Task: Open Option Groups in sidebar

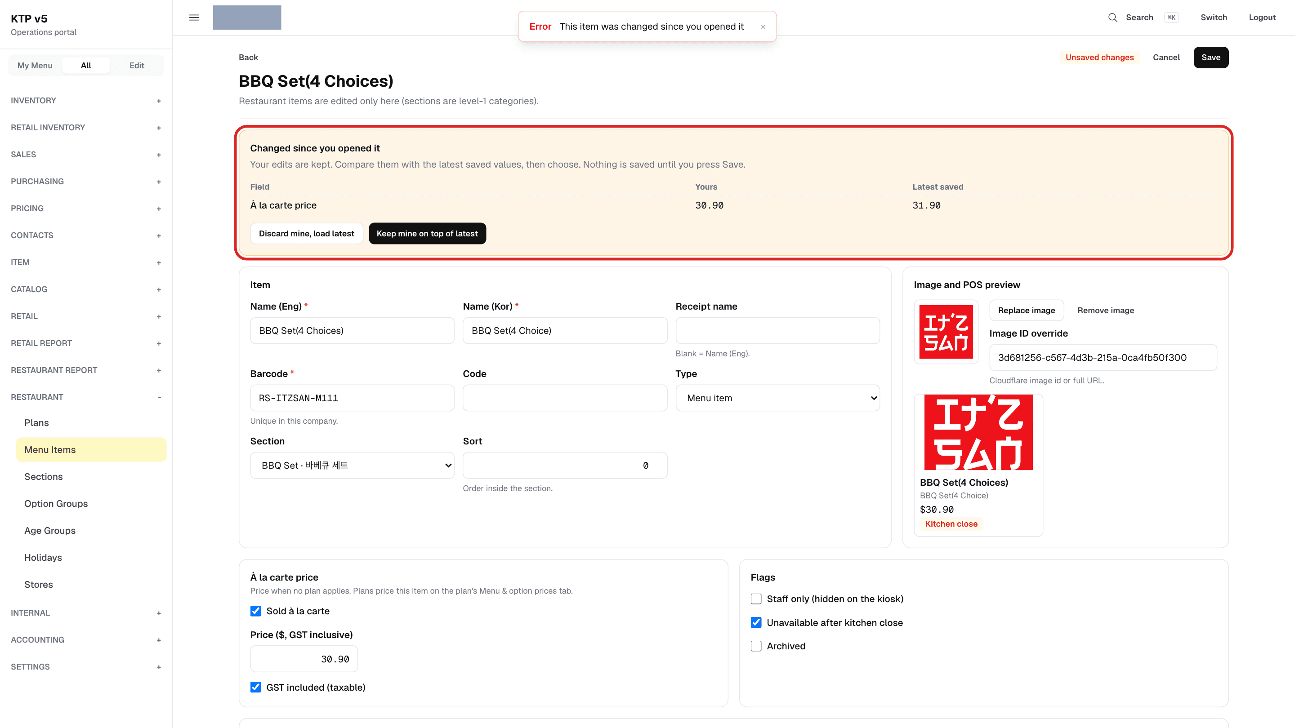Action: click(91, 504)
